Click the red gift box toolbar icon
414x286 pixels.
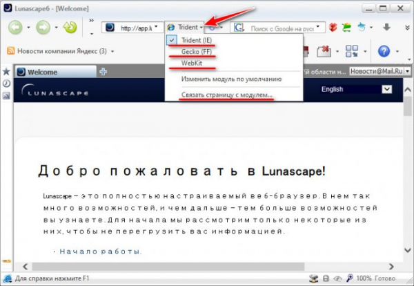pyautogui.click(x=333, y=27)
